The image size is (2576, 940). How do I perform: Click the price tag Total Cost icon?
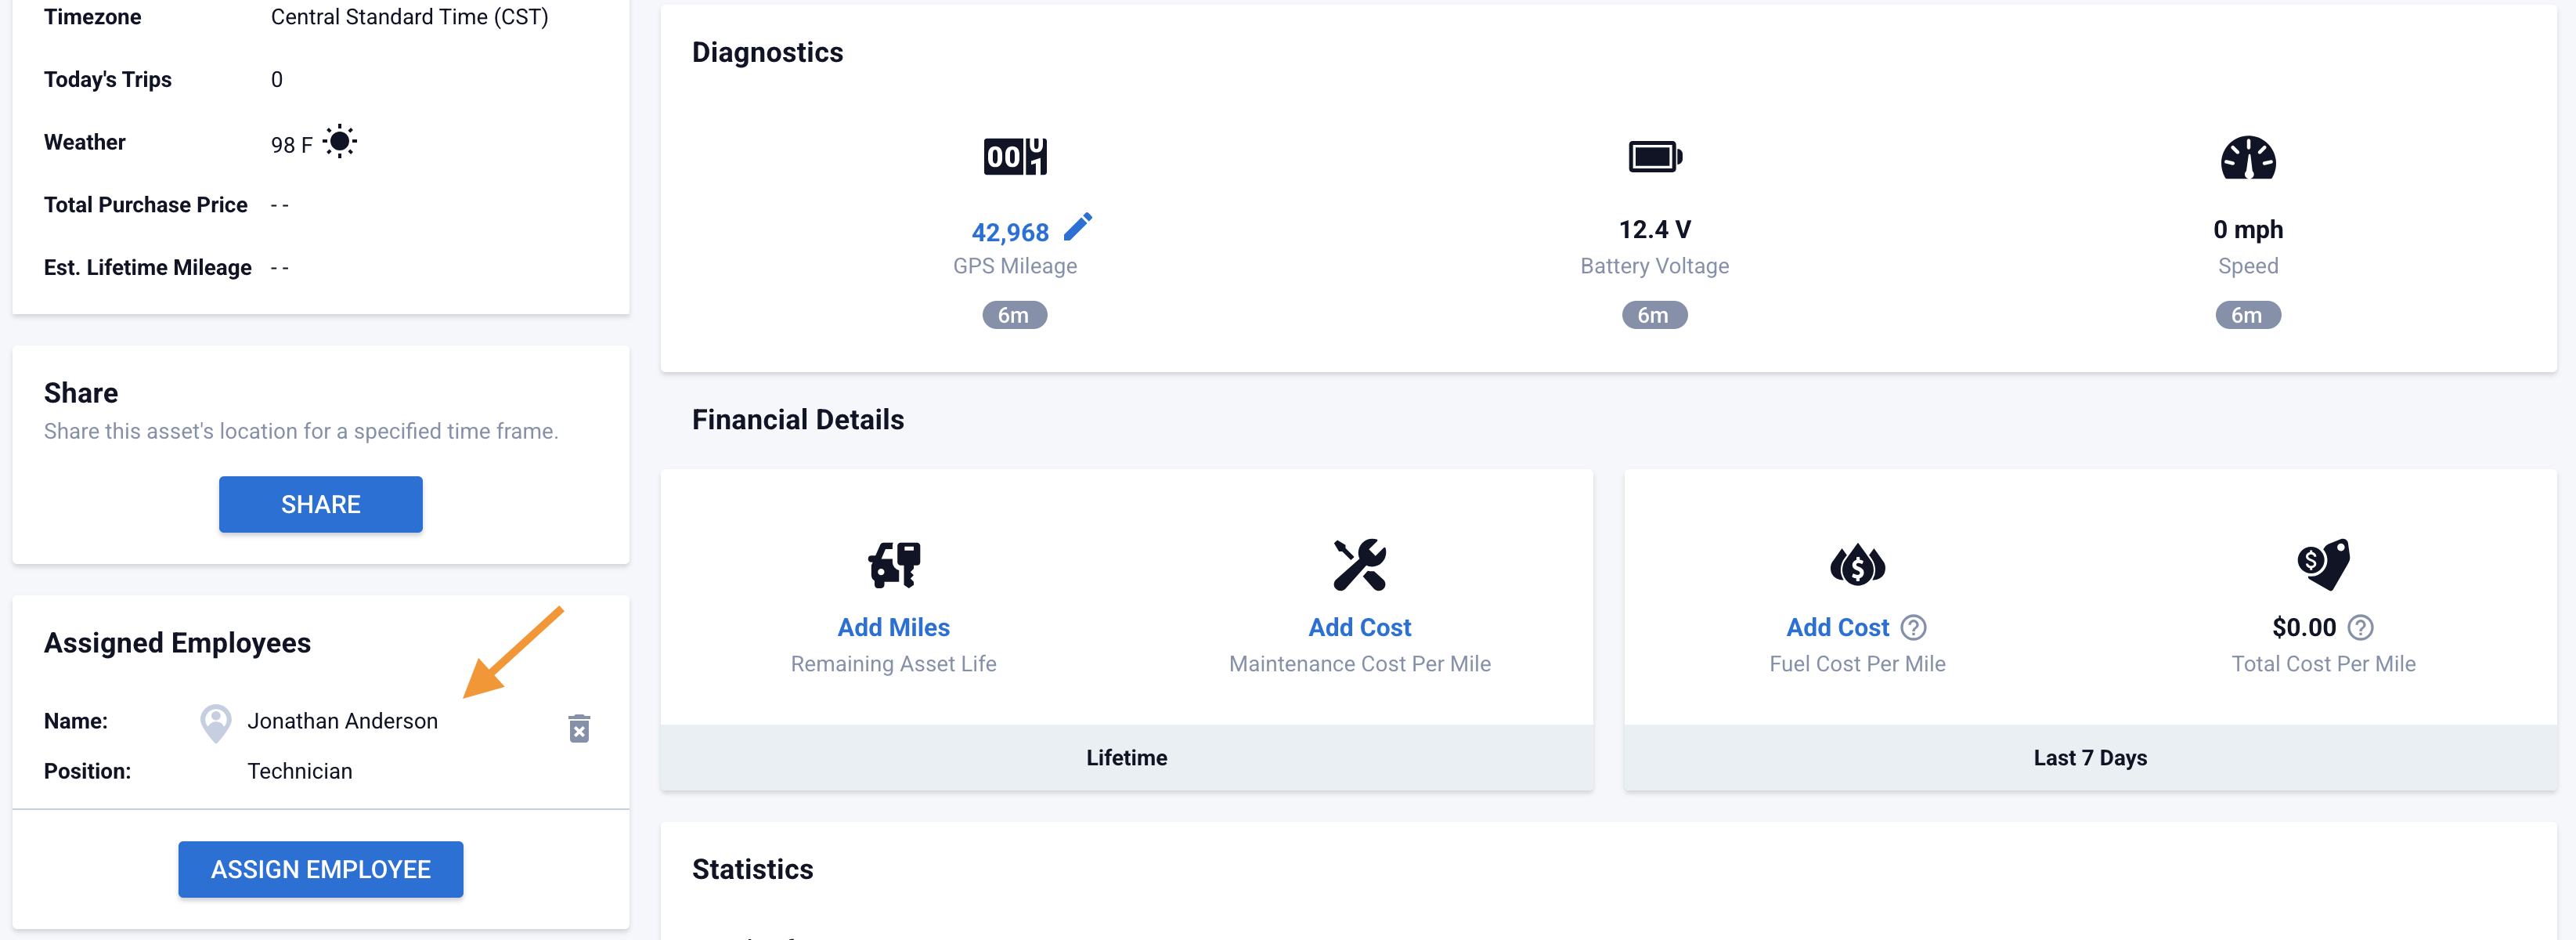click(2322, 564)
